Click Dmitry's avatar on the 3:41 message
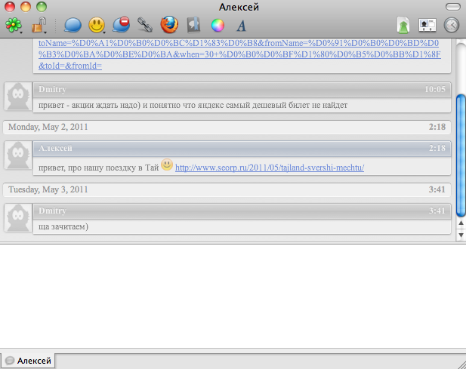This screenshot has width=466, height=369. pyautogui.click(x=17, y=218)
